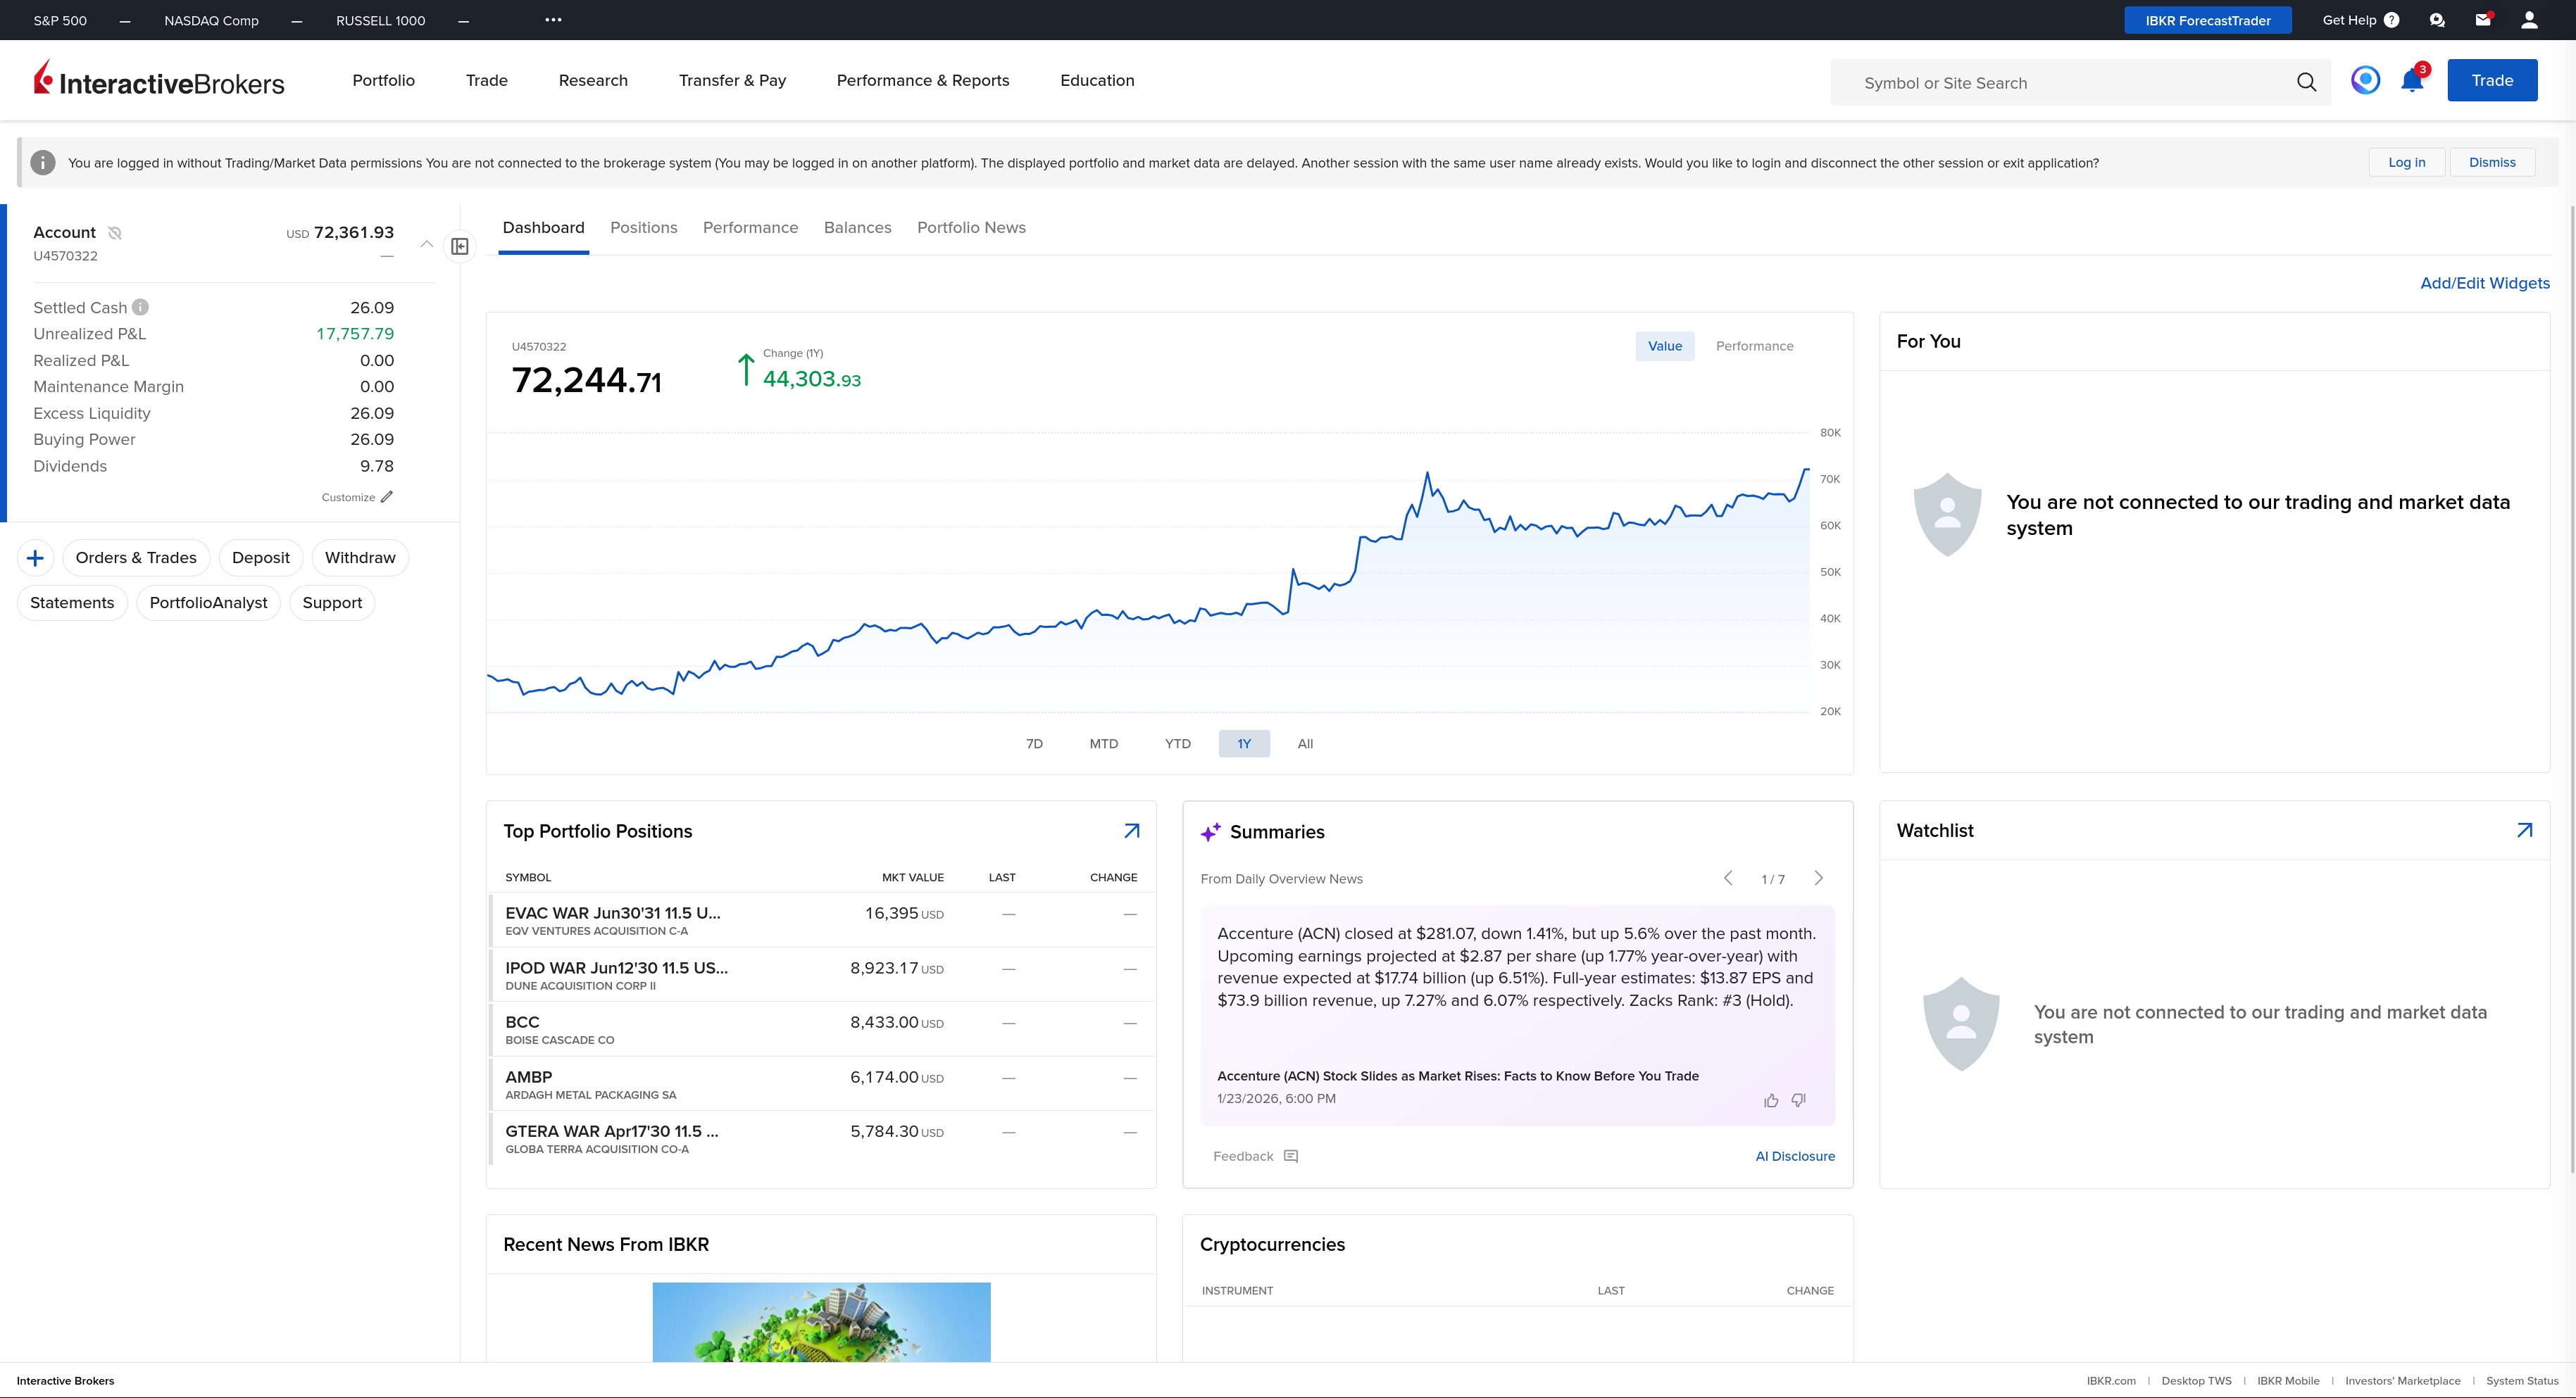Click the search magnifier icon

point(2306,83)
